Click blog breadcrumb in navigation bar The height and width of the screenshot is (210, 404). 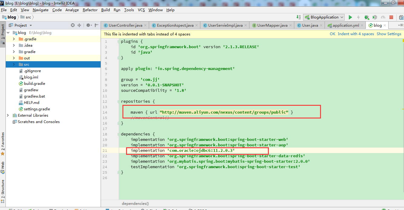[9, 17]
